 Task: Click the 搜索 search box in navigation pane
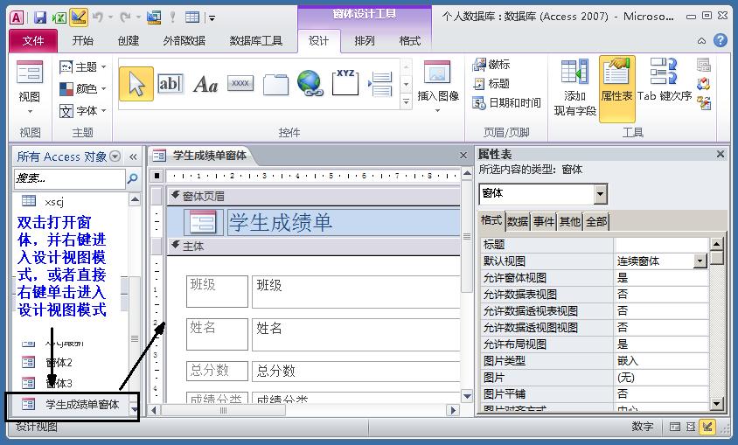(x=70, y=178)
